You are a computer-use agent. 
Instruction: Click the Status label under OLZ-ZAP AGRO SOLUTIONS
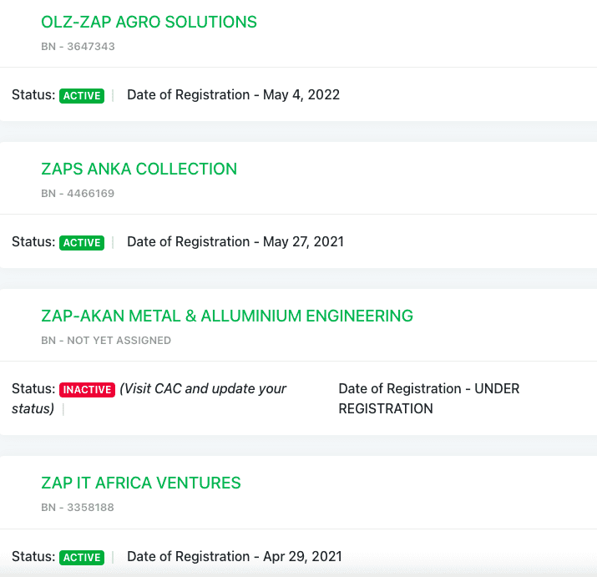(33, 95)
